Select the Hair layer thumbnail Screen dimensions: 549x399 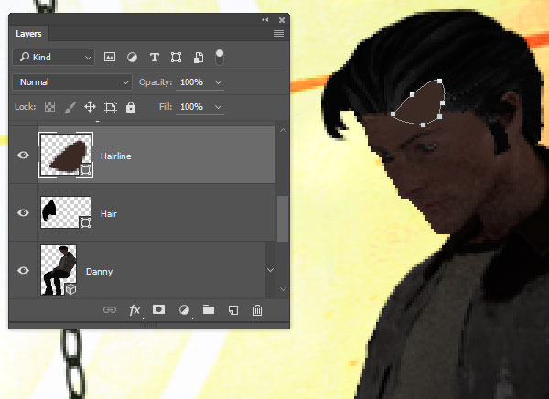click(66, 212)
